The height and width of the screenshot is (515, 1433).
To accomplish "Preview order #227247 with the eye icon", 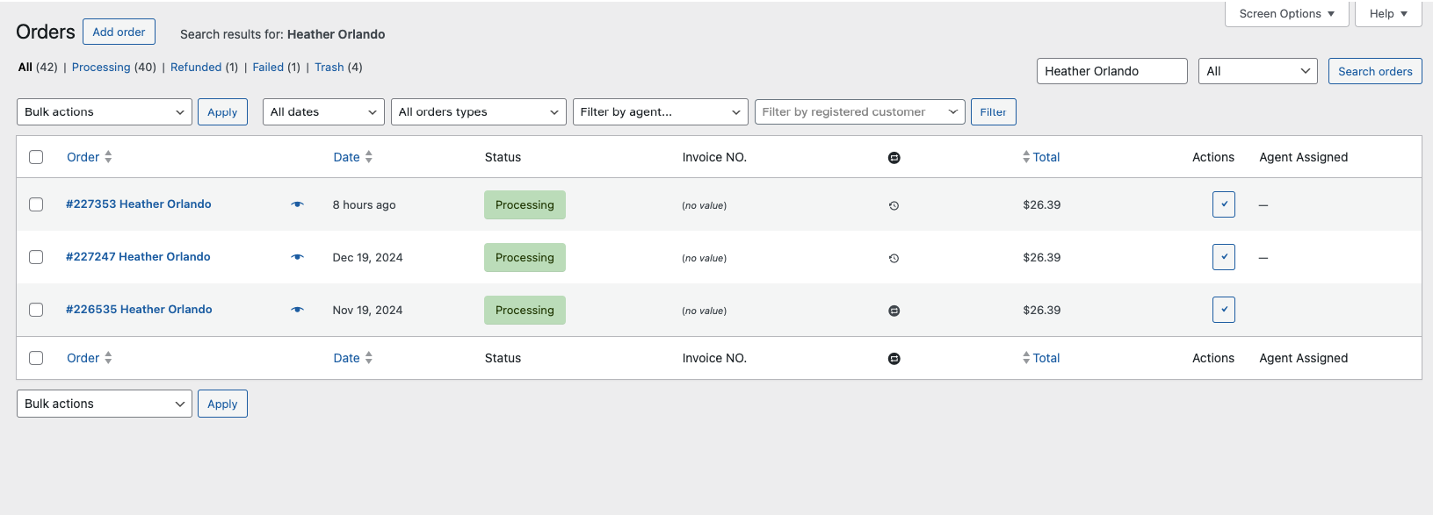I will coord(298,257).
